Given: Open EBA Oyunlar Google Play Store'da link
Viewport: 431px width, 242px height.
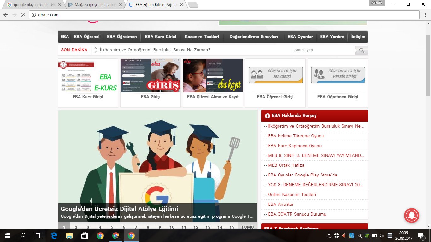Looking at the screenshot, I should pyautogui.click(x=303, y=175).
